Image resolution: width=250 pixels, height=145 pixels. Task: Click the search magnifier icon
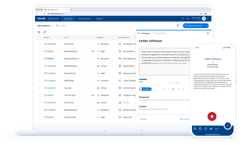click(57, 26)
